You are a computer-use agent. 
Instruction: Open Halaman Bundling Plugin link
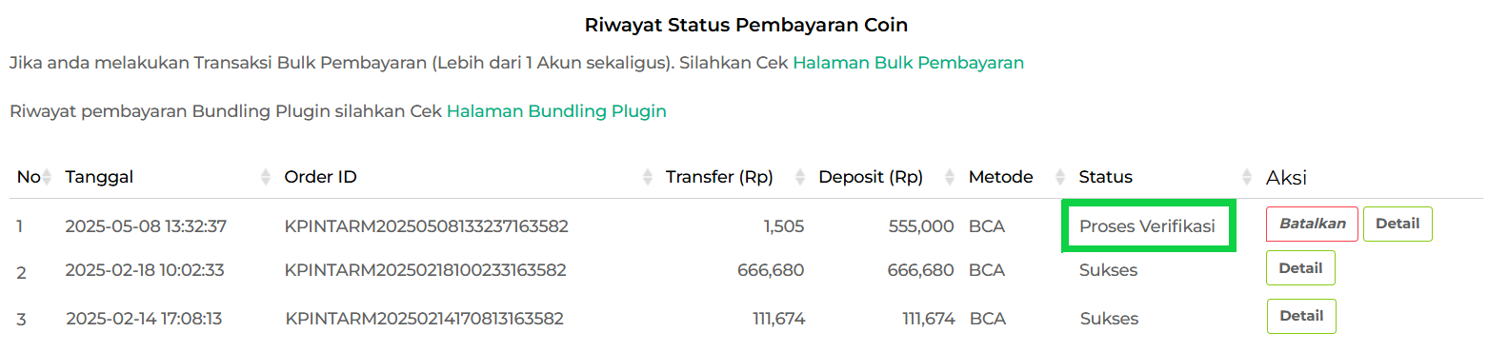(556, 111)
